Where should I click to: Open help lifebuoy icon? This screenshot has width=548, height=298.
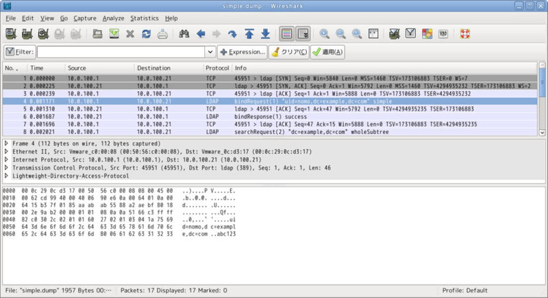465,33
